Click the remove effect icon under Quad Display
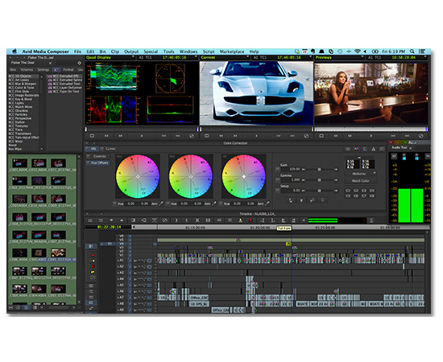 [192, 136]
